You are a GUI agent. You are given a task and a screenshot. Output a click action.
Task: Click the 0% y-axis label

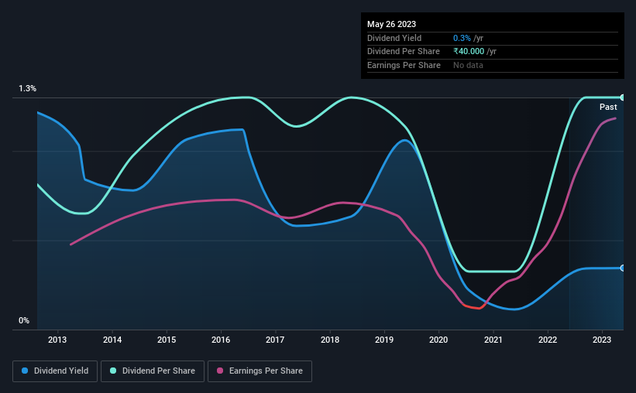point(24,320)
